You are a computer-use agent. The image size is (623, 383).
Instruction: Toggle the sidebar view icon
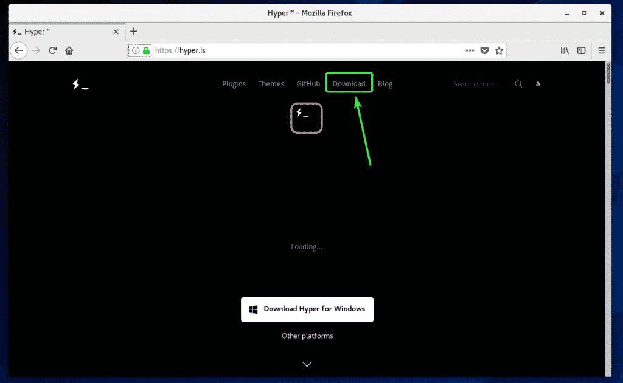click(x=581, y=50)
